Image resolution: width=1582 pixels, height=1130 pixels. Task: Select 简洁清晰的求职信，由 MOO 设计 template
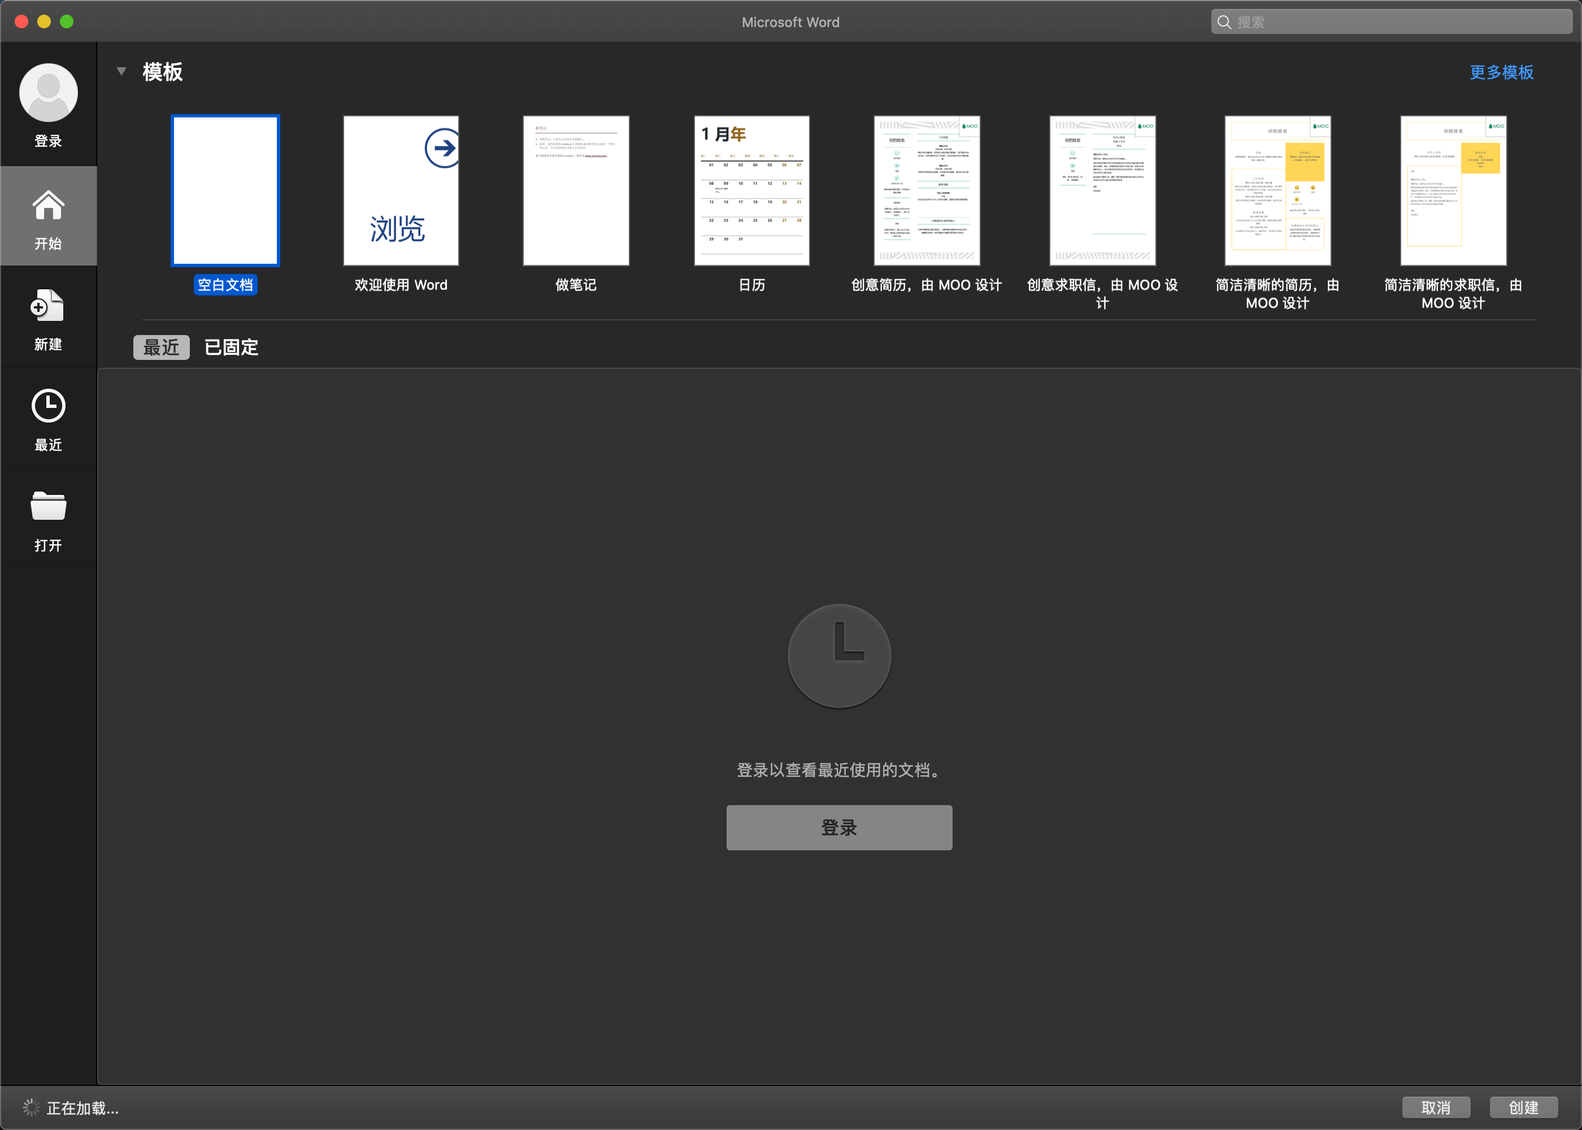pos(1453,190)
